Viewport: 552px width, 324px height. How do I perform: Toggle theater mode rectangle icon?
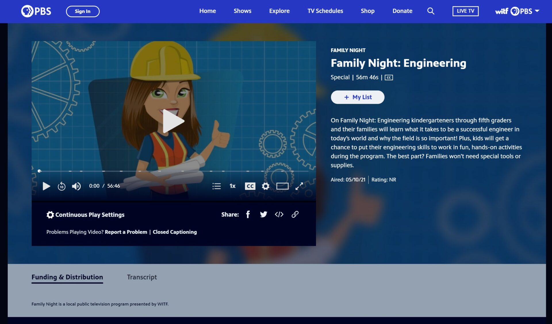[282, 186]
